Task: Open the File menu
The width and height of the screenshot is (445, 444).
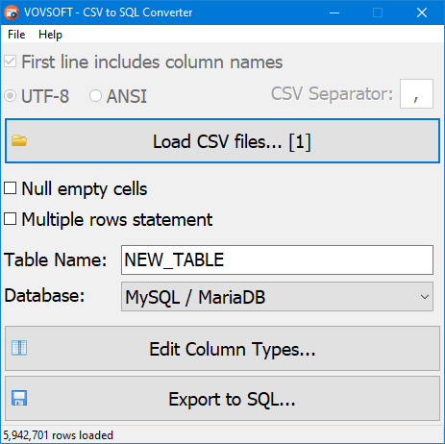Action: pos(16,35)
